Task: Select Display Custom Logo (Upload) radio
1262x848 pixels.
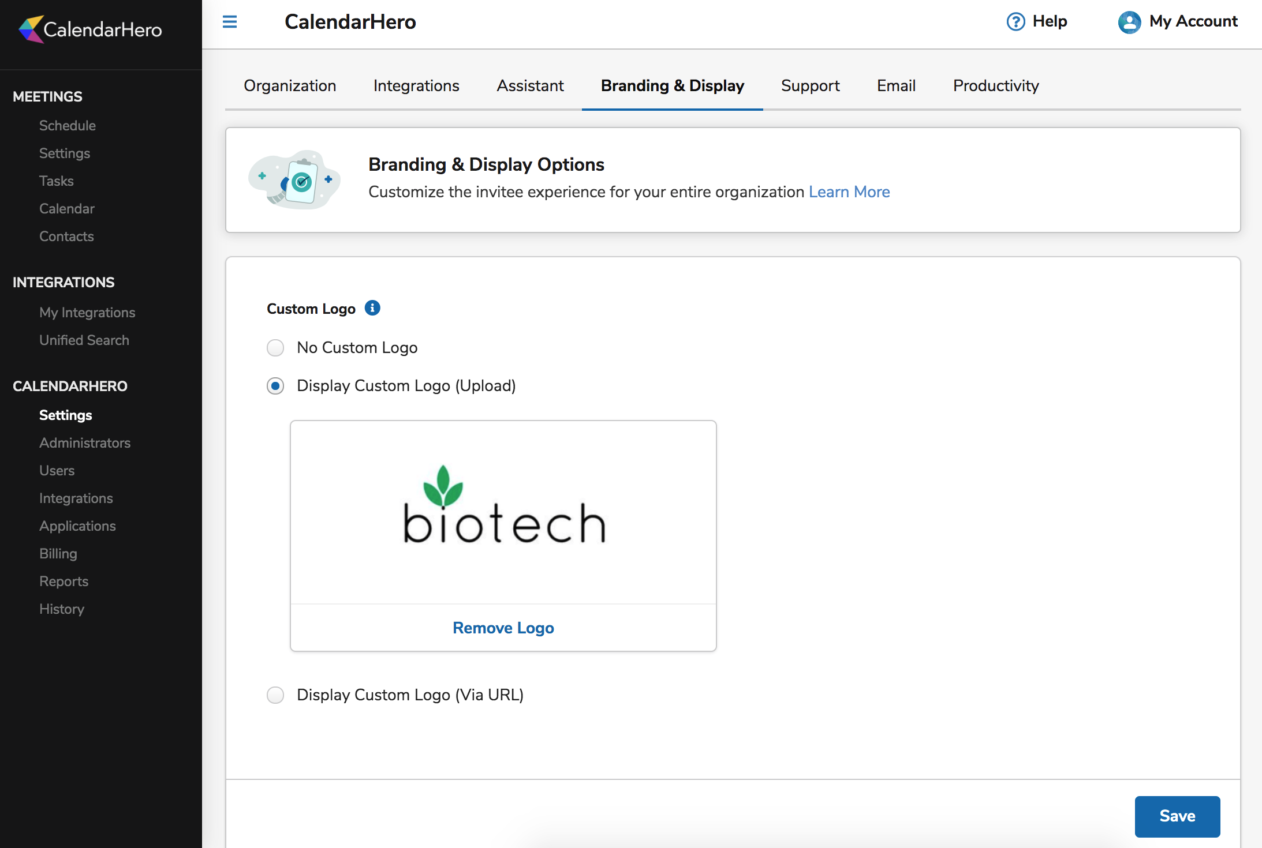Action: tap(275, 386)
